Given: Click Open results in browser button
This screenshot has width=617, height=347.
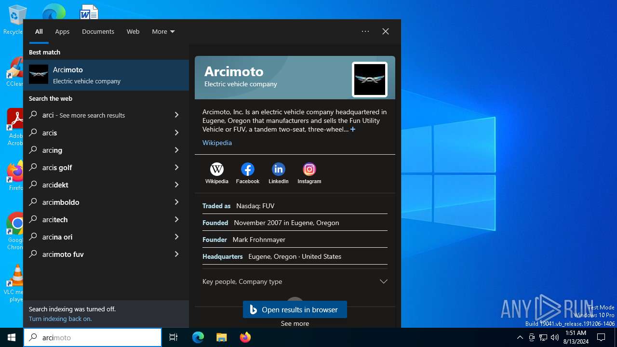Looking at the screenshot, I should click(x=295, y=310).
